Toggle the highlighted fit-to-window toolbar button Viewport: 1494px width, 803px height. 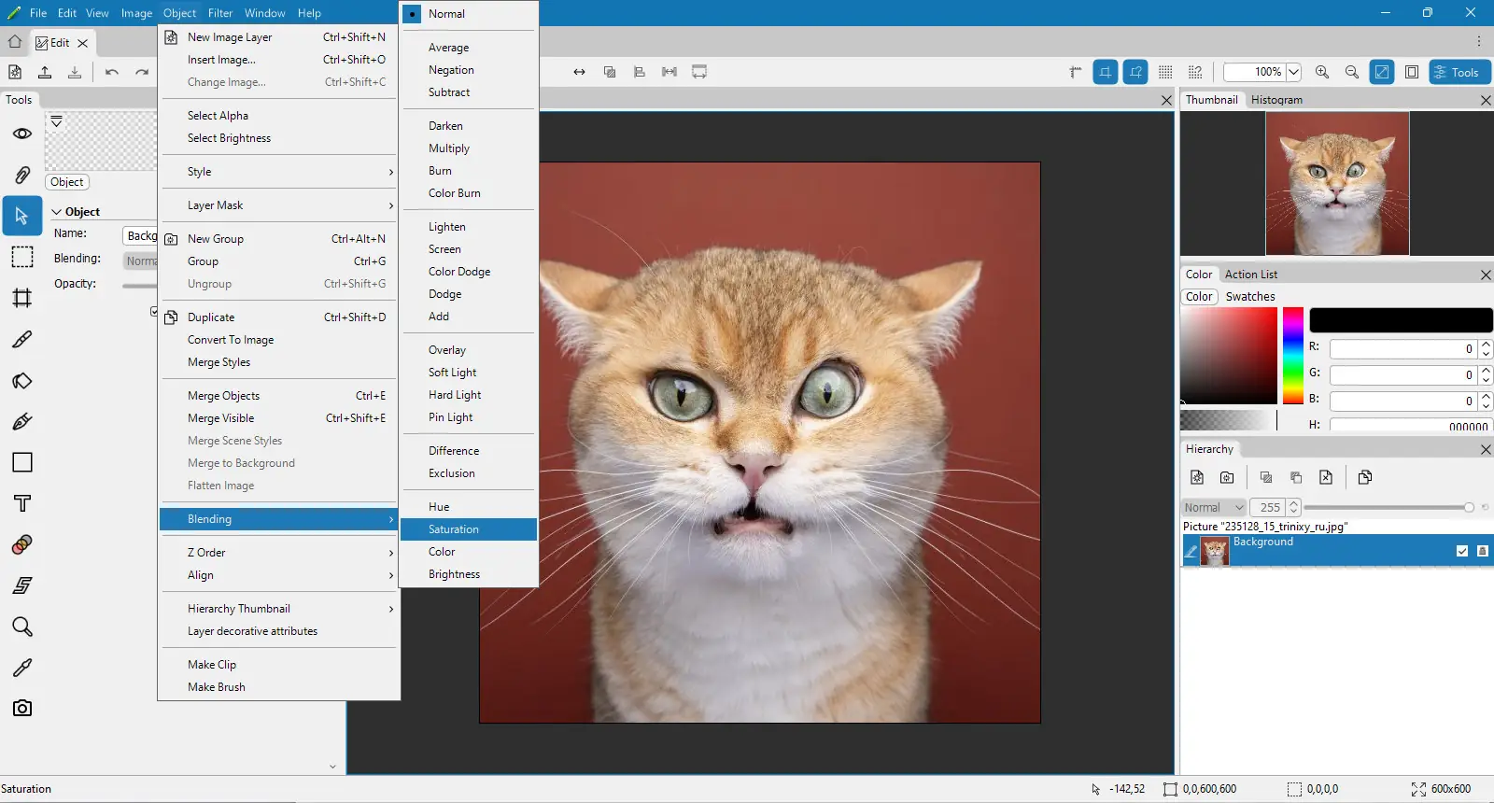coord(1382,72)
